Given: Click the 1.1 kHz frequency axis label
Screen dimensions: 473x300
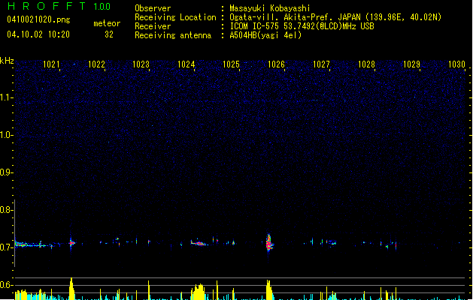Looking at the screenshot, I should (x=6, y=97).
